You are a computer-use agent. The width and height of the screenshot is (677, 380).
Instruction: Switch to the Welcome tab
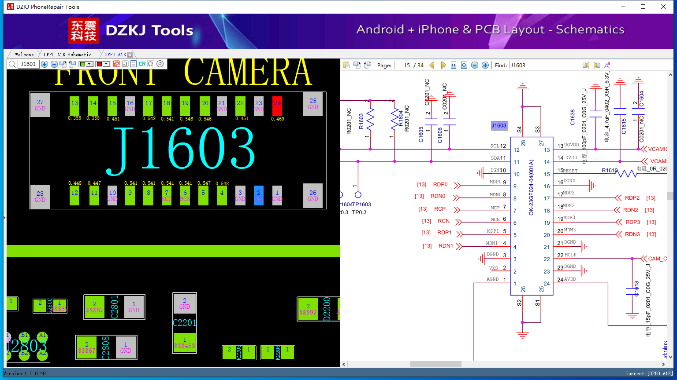(x=24, y=55)
